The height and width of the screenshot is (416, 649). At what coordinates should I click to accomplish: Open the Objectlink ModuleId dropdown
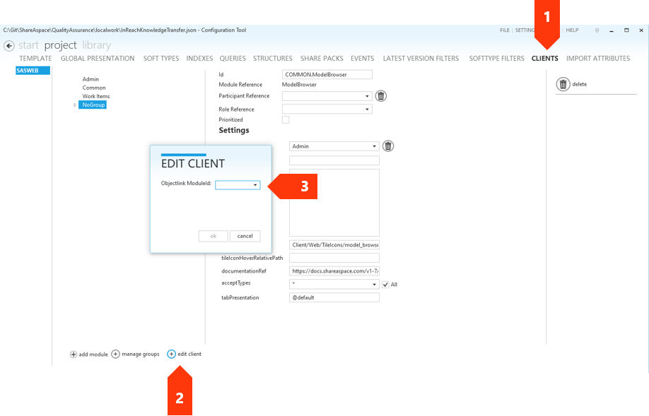click(238, 185)
